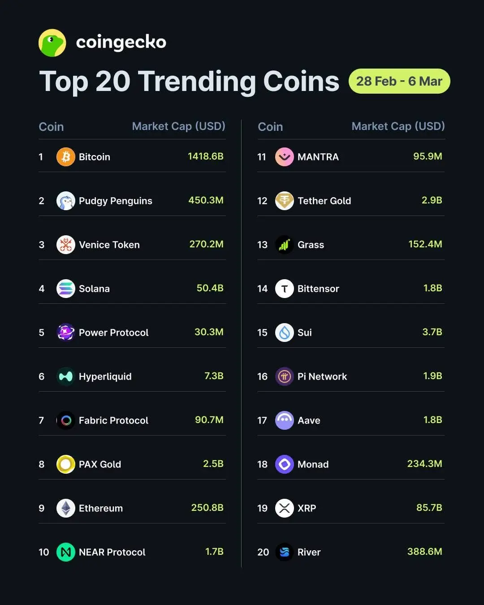Click the Tether Gold coin icon
Screen dimensions: 484x605
click(x=285, y=201)
